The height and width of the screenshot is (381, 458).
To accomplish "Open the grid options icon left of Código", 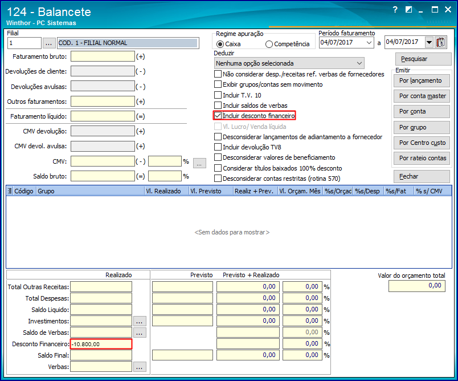I will 10,191.
